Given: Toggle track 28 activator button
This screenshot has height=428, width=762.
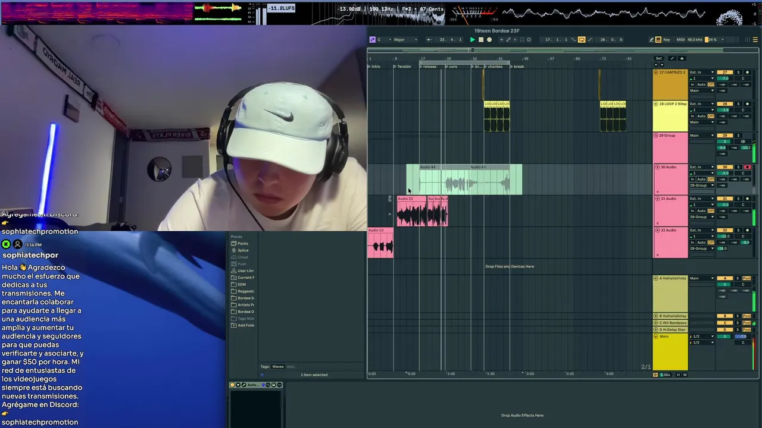Looking at the screenshot, I should pyautogui.click(x=725, y=104).
